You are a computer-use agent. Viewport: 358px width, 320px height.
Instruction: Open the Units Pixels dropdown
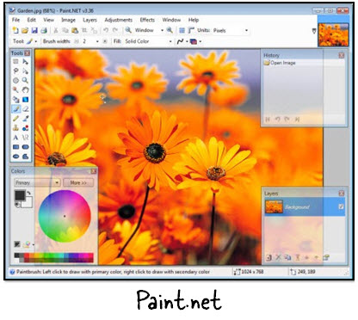pyautogui.click(x=231, y=30)
